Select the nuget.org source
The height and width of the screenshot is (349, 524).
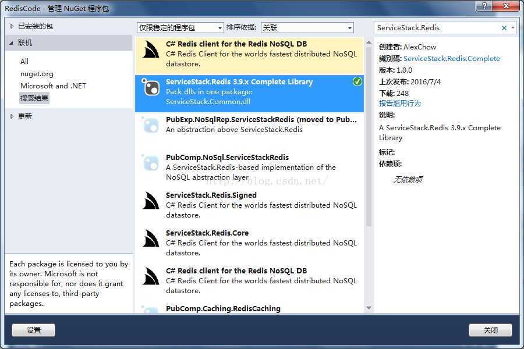tap(37, 74)
